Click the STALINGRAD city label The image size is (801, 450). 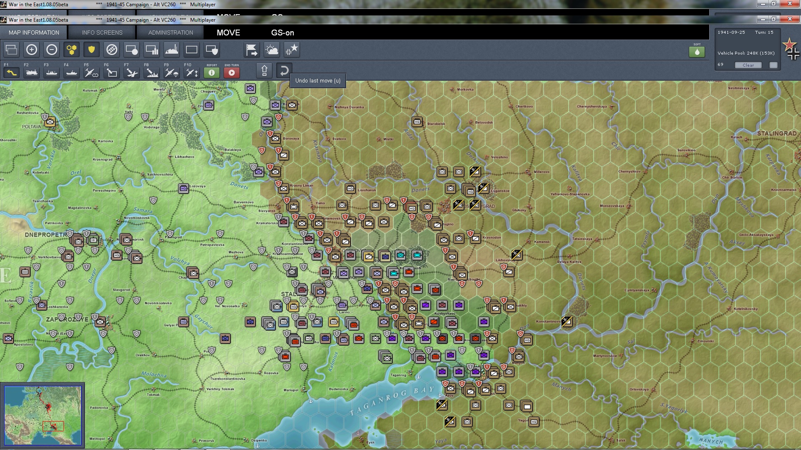pyautogui.click(x=777, y=133)
